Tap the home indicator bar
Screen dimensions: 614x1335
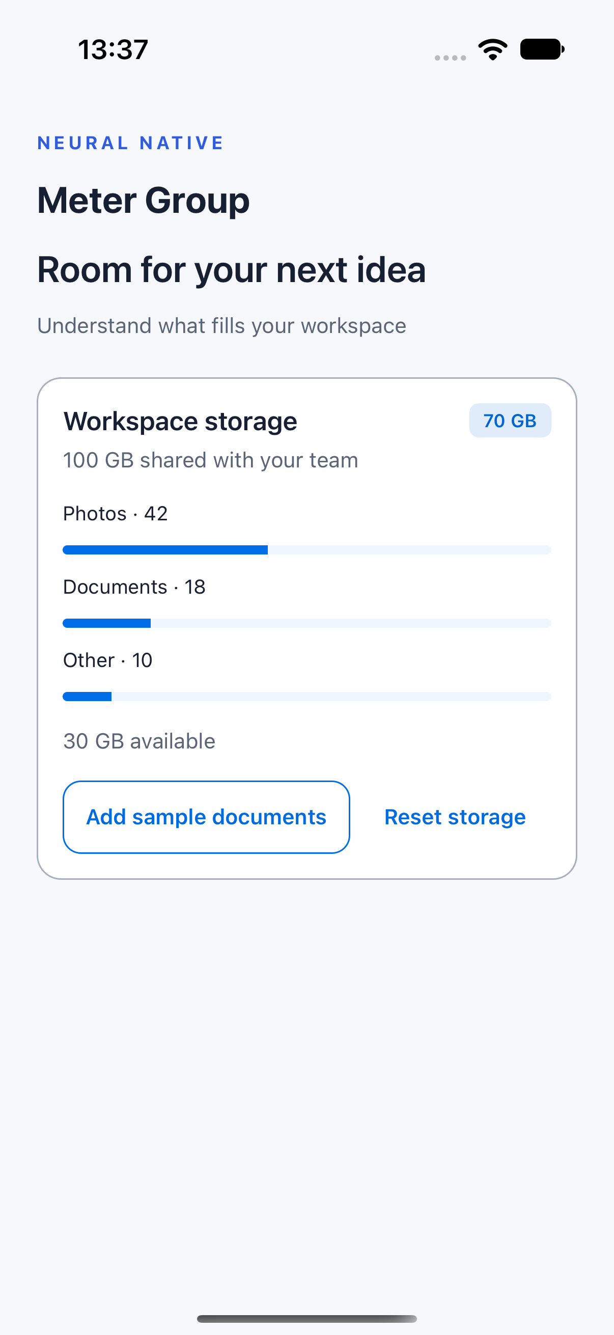306,1318
